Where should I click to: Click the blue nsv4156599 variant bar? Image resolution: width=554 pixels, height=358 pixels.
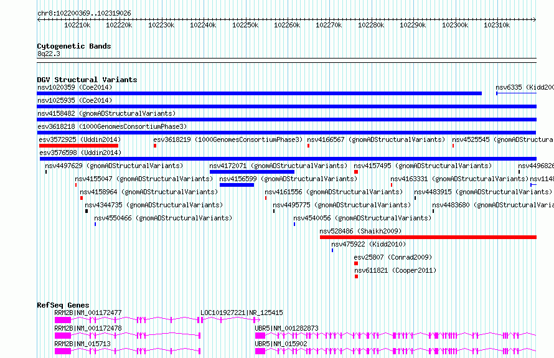tap(237, 185)
